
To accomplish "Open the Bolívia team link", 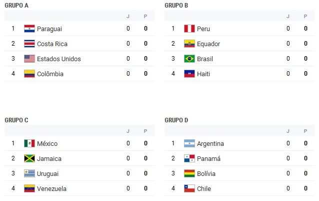I will point(206,174).
